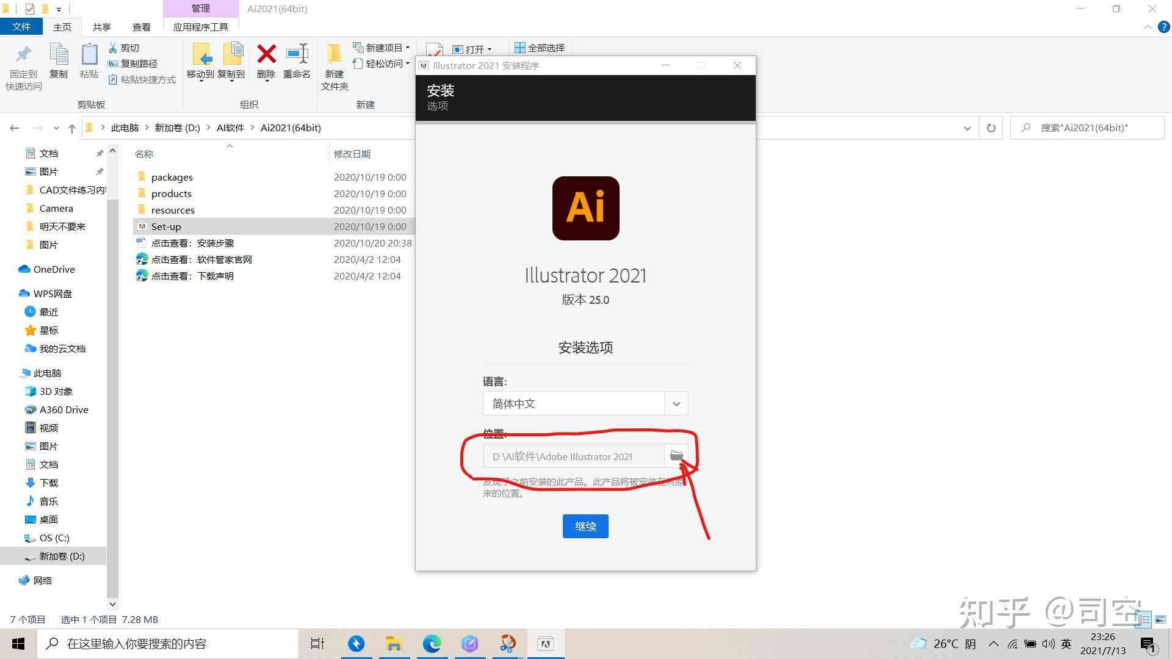This screenshot has height=659, width=1172.
Task: Select the 简体中文 language dropdown
Action: tap(584, 403)
